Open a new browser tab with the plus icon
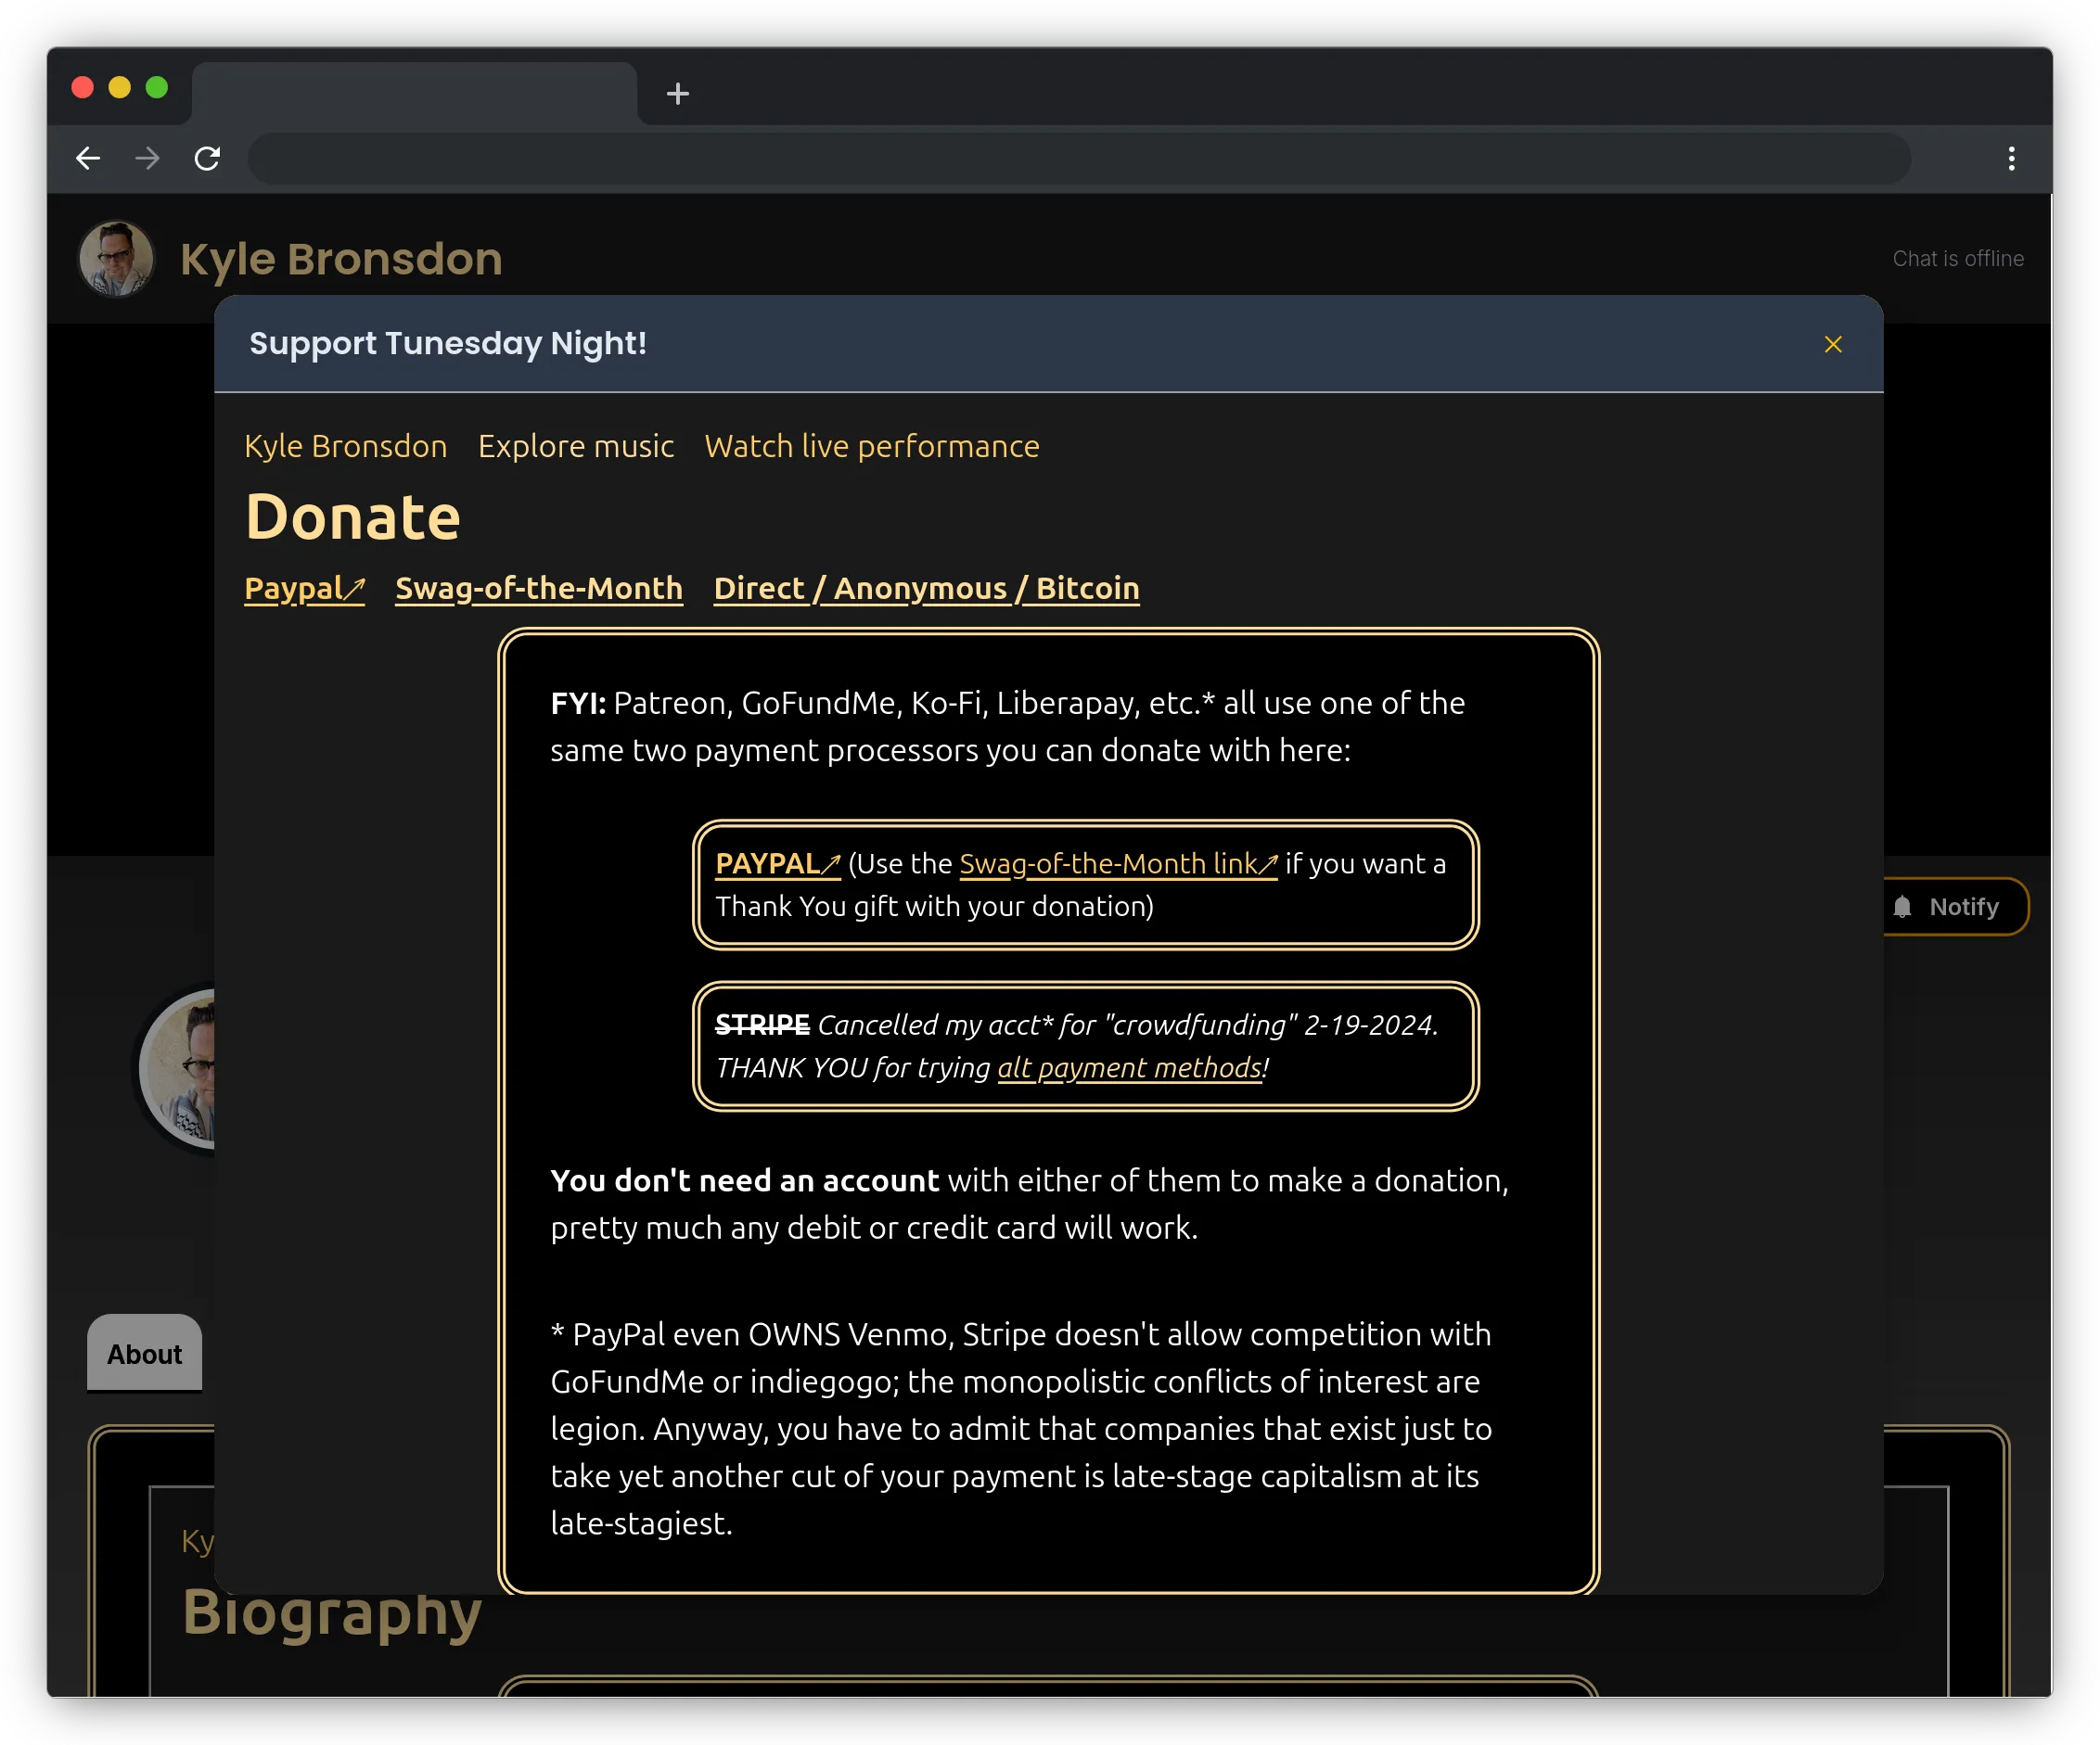The image size is (2100, 1745). tap(678, 94)
